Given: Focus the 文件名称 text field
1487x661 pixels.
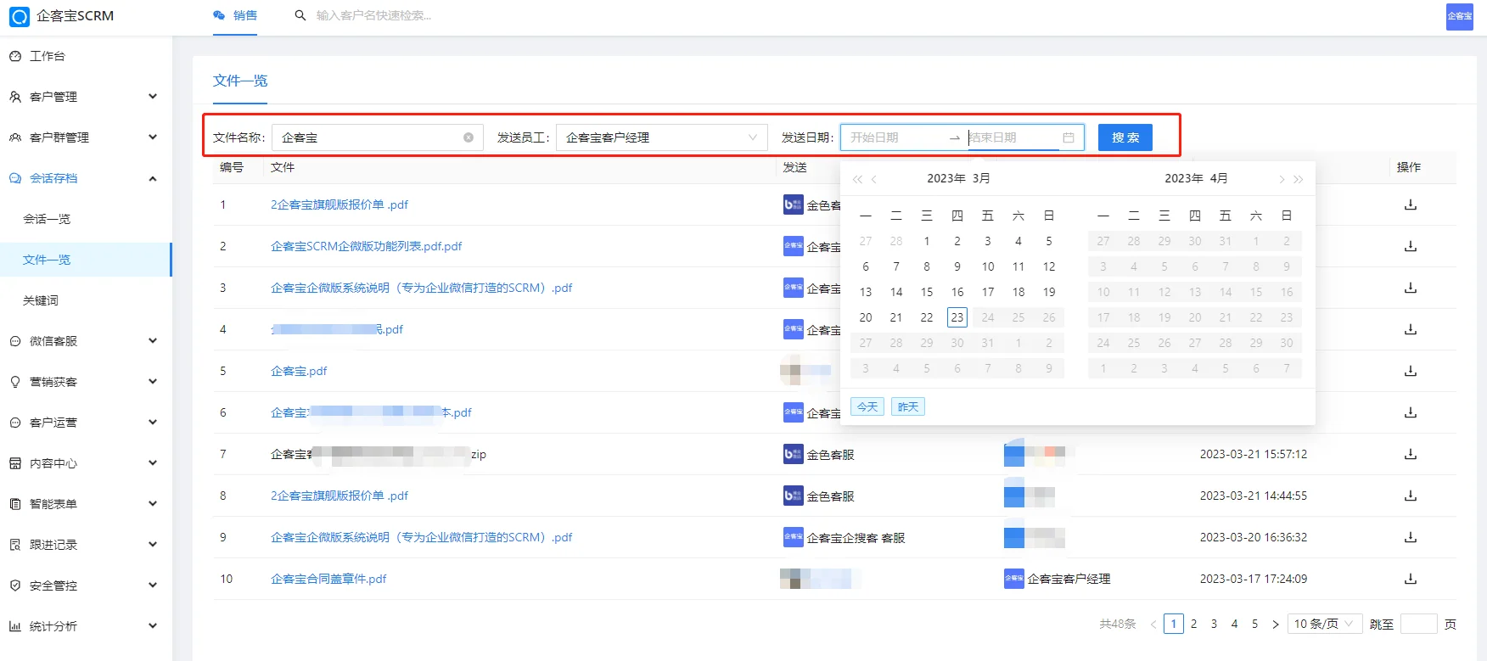Looking at the screenshot, I should click(378, 137).
